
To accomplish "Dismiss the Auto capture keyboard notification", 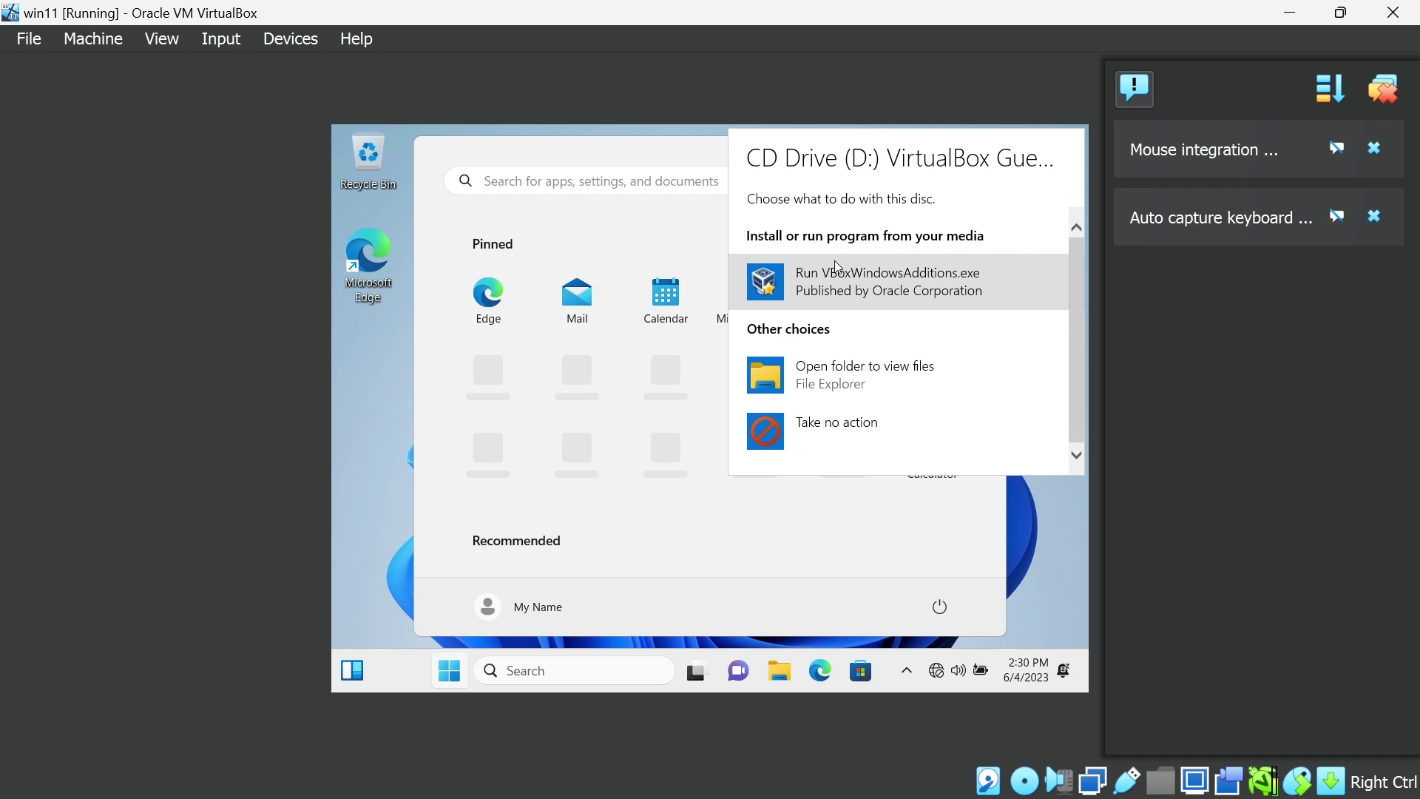I will point(1373,217).
